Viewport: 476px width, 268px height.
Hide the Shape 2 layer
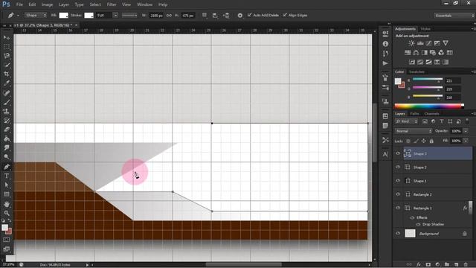(x=398, y=167)
